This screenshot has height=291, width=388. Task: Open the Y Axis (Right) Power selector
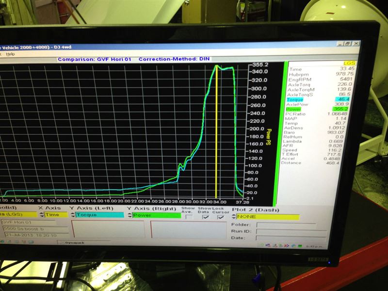pyautogui.click(x=156, y=215)
